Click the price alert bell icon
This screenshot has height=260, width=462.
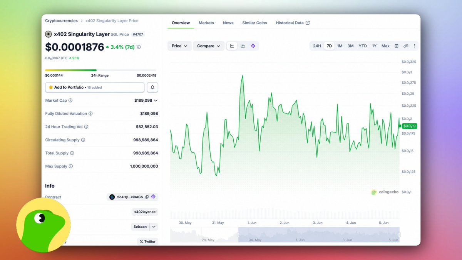152,87
